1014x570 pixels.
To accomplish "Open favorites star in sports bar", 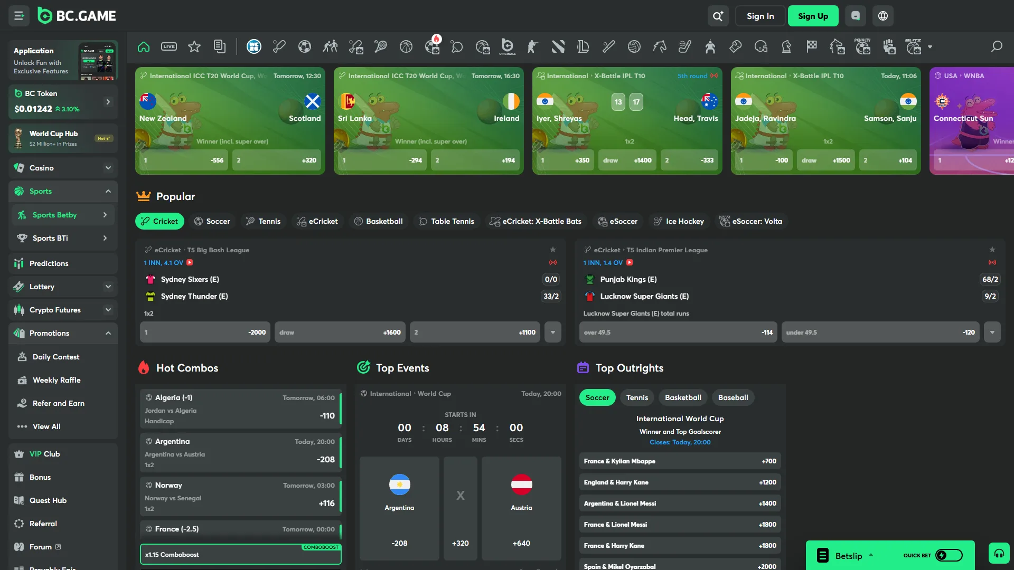I will pyautogui.click(x=194, y=46).
